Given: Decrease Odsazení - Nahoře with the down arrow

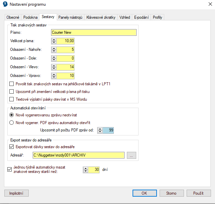Looking at the screenshot, I should point(53,51).
